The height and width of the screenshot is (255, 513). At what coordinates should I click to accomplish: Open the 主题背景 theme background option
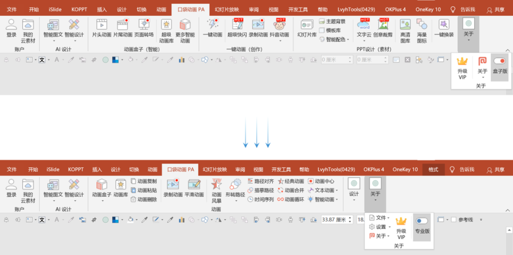click(x=332, y=21)
